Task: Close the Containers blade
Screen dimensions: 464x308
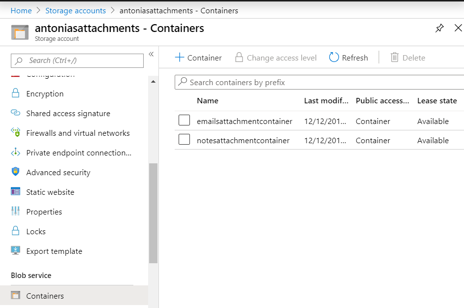Action: pos(458,28)
